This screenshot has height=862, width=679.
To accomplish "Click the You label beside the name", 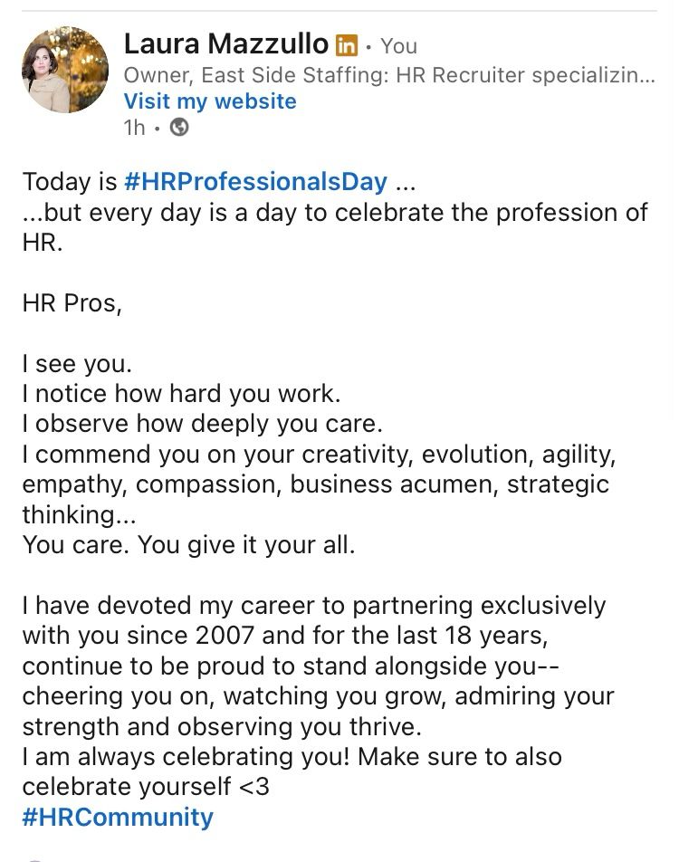I will coord(398,45).
